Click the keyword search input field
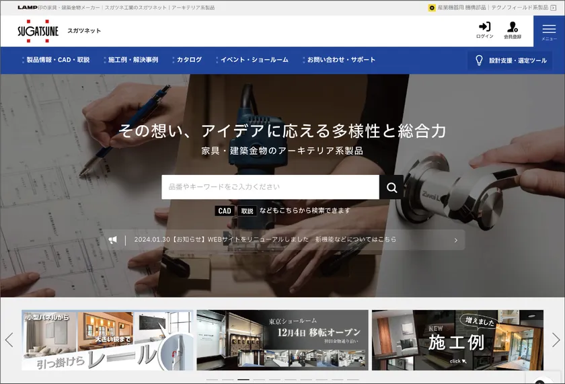Image resolution: width=565 pixels, height=384 pixels. point(270,188)
